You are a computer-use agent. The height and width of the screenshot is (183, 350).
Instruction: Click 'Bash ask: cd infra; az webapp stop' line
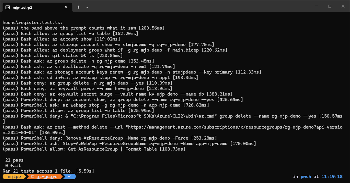pos(100,78)
